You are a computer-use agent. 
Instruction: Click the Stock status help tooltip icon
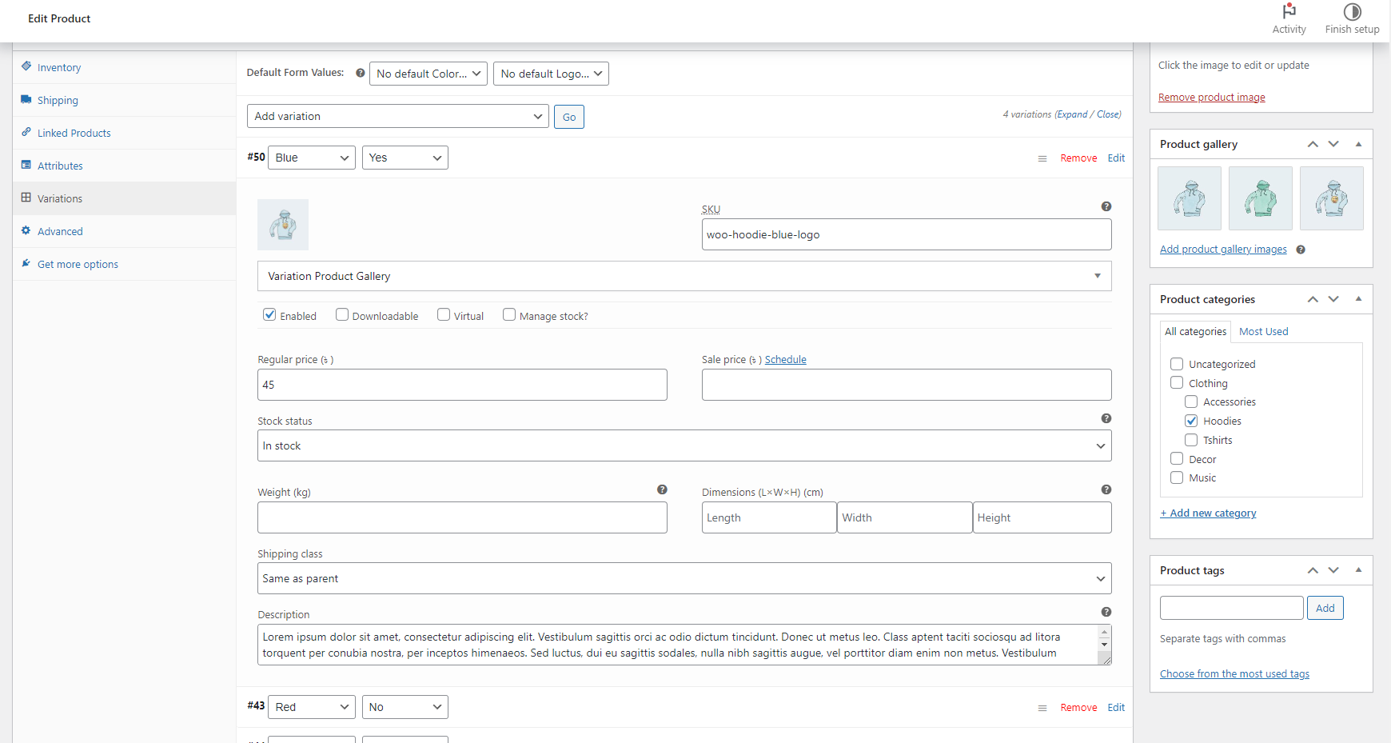coord(1106,418)
